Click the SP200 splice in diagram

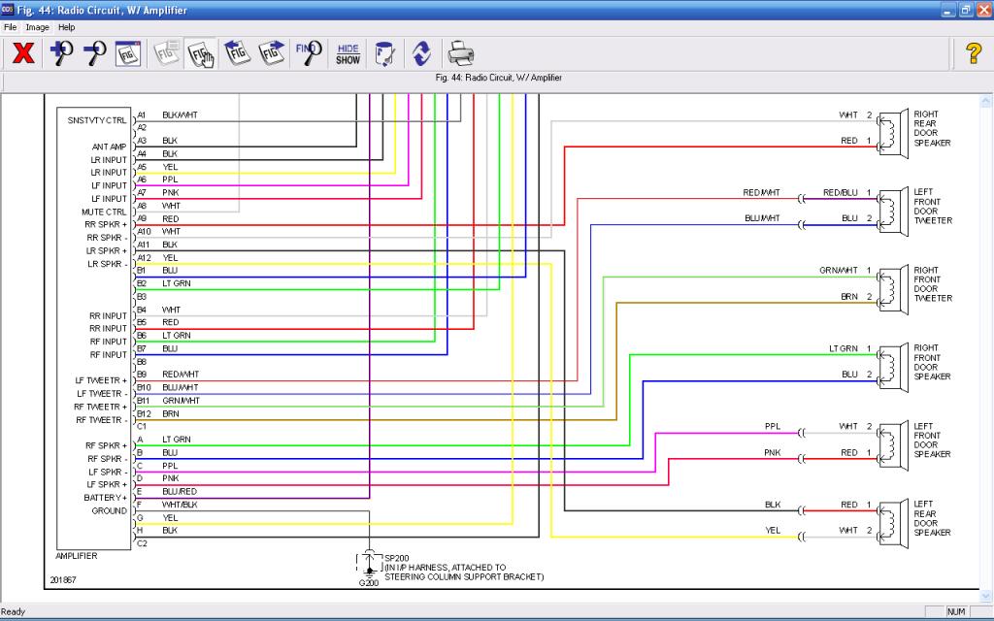pyautogui.click(x=396, y=558)
